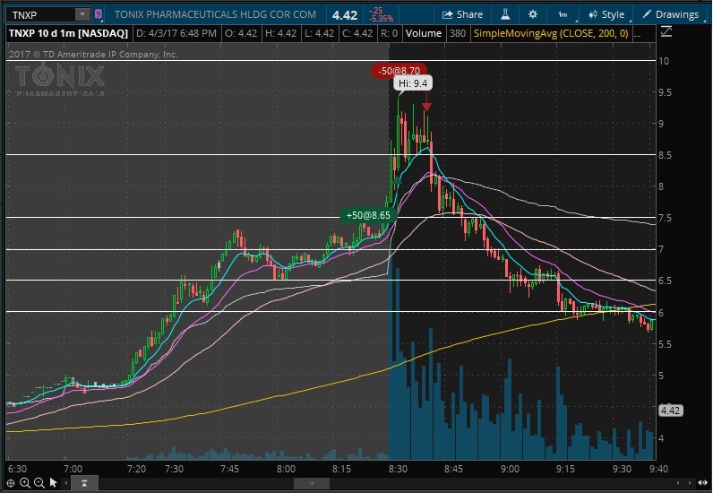Viewport: 713px width, 493px height.
Task: Click the R: 0 range value
Action: point(390,33)
